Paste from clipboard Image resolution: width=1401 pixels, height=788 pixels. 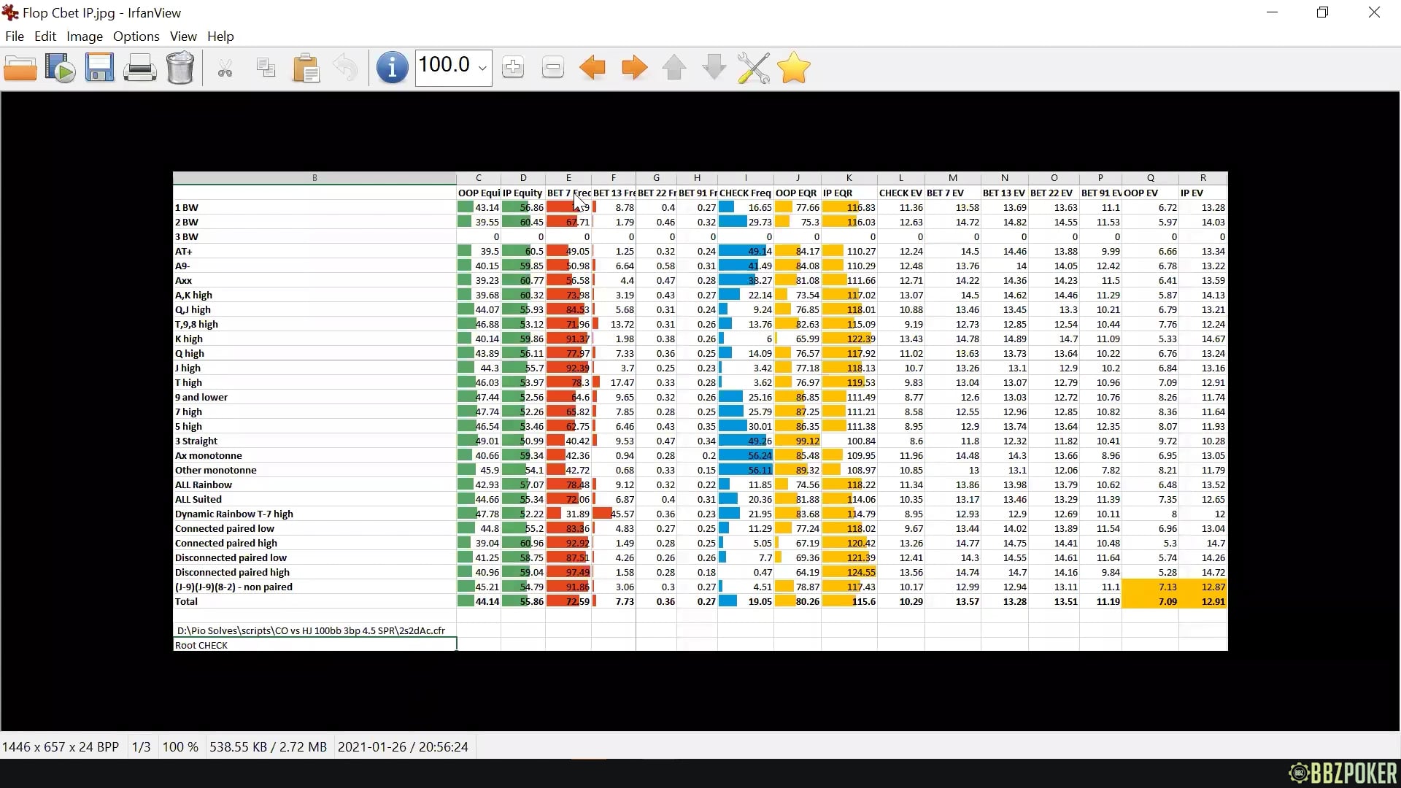(306, 67)
